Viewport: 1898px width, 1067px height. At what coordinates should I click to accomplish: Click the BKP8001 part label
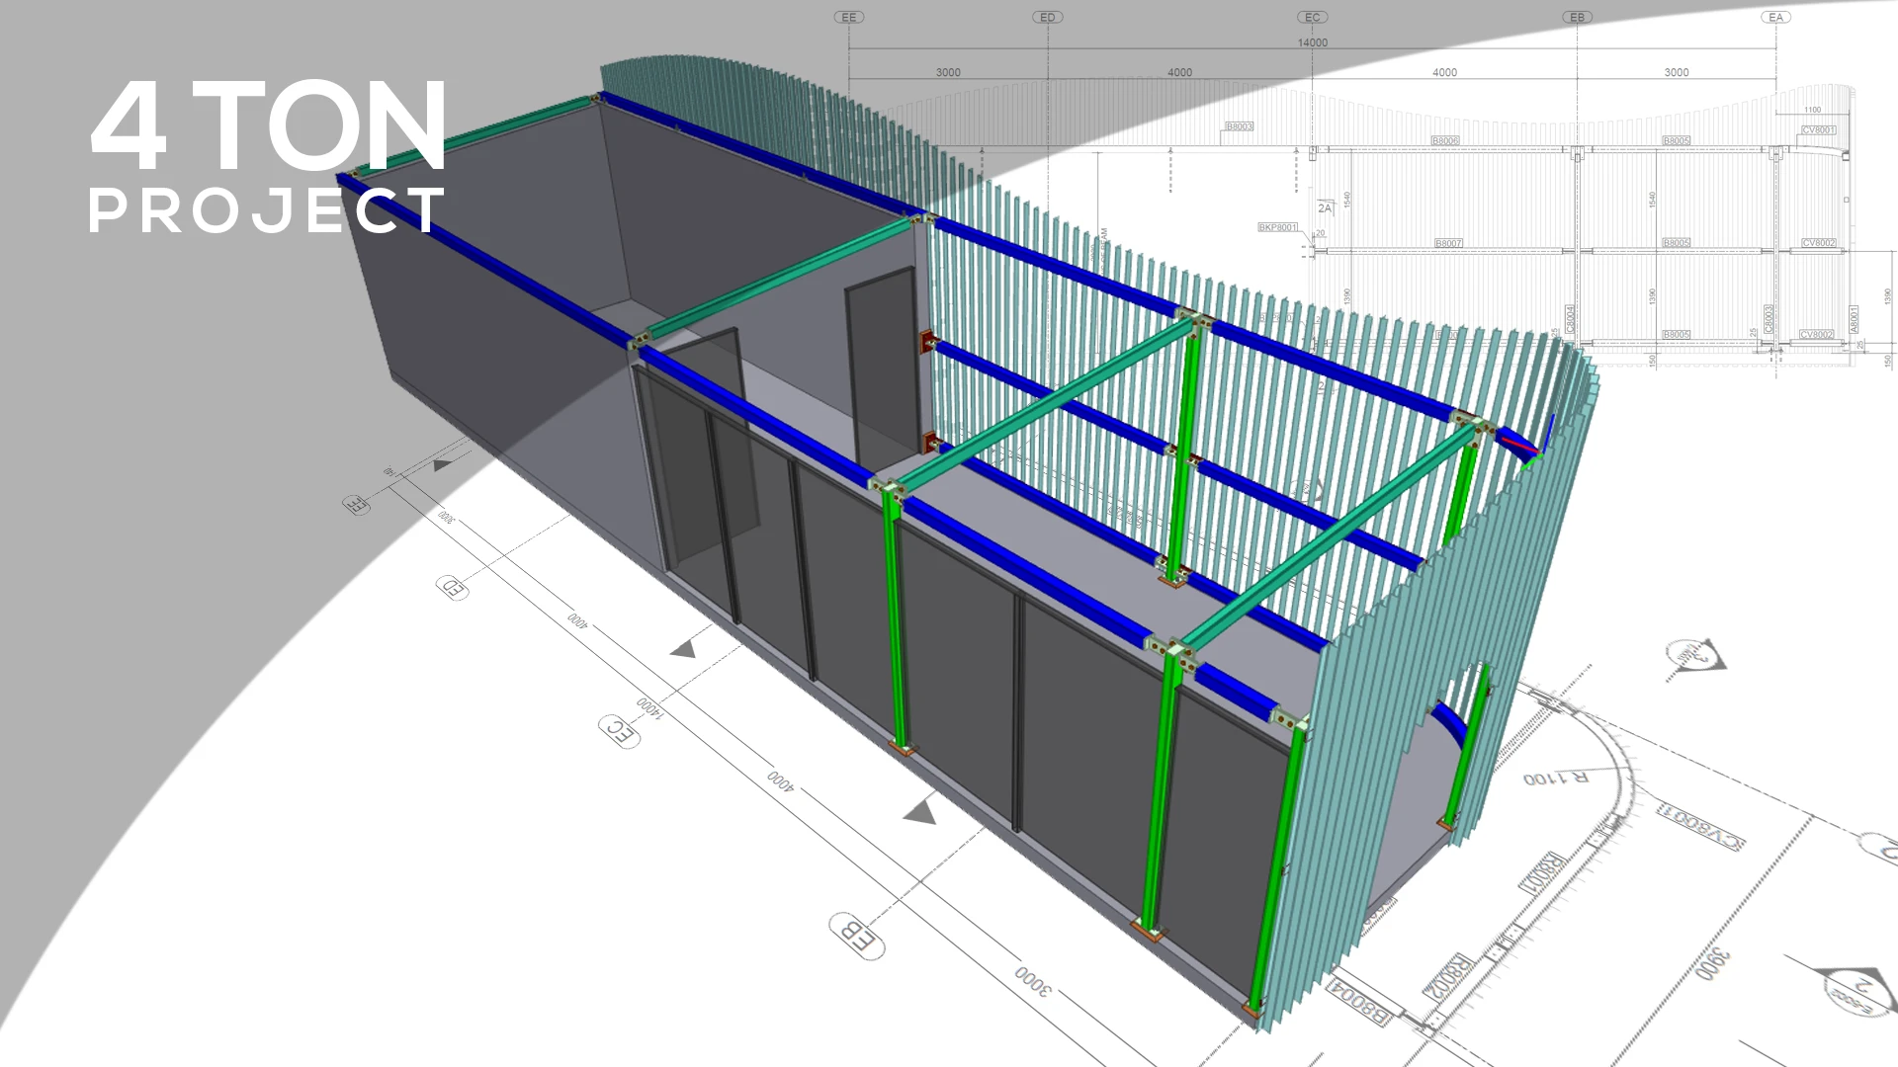(x=1277, y=227)
